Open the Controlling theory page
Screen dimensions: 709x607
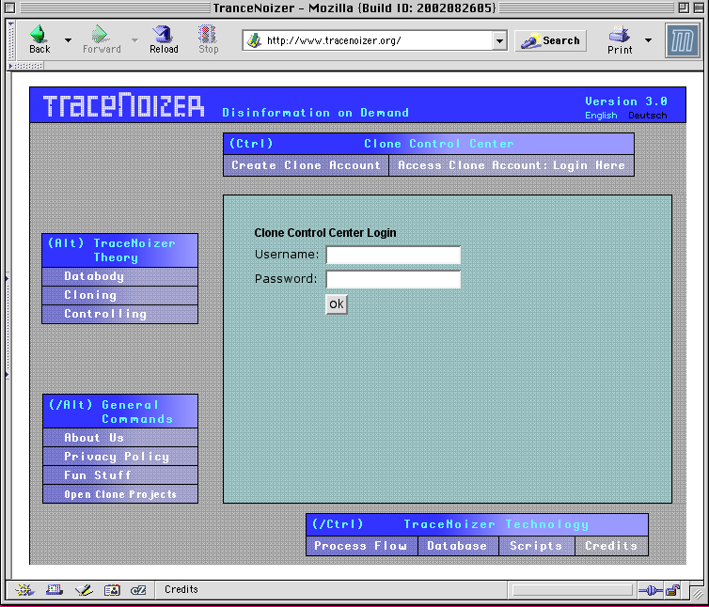[119, 314]
